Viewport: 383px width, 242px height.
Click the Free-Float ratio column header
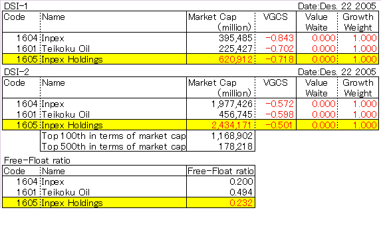click(x=221, y=171)
